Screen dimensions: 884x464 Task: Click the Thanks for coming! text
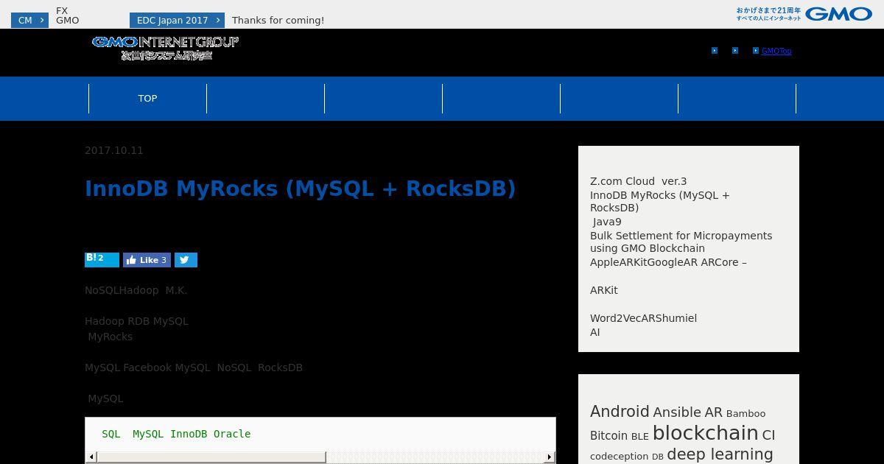coord(278,21)
